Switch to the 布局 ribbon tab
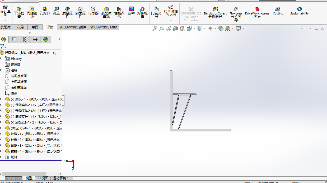Image resolution: width=327 pixels, height=183 pixels. coord(20,27)
